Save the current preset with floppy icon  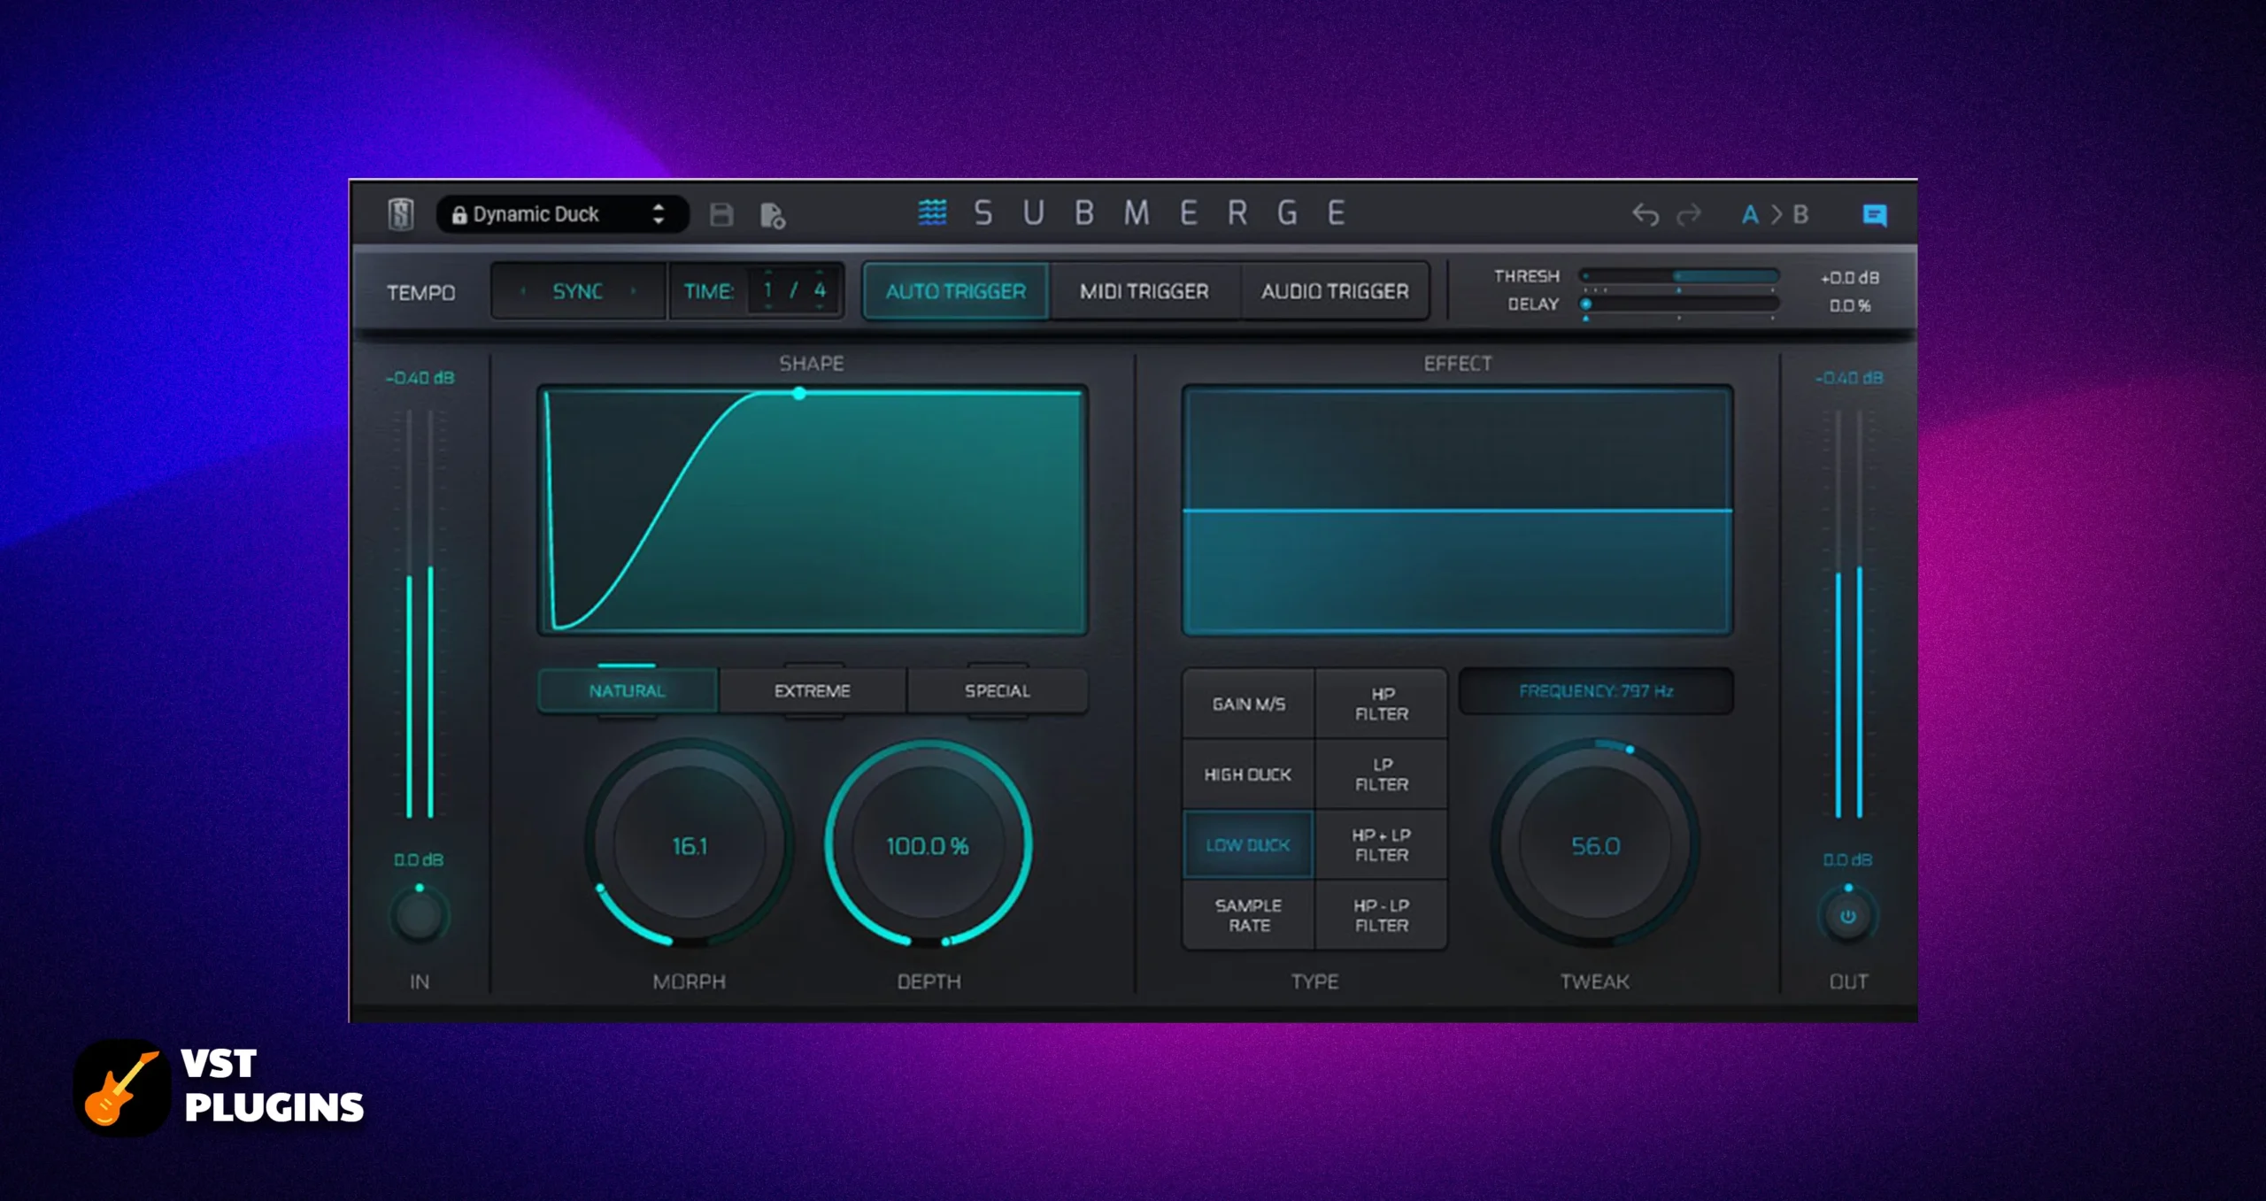(x=721, y=214)
